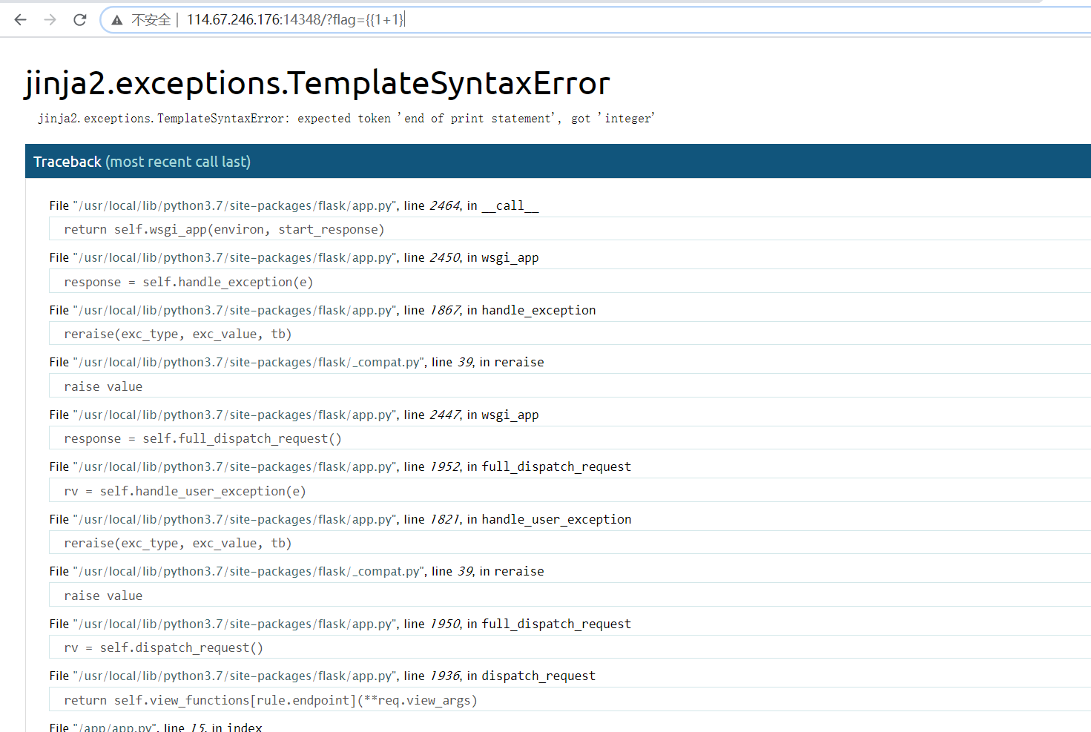This screenshot has height=732, width=1091.
Task: Click the error message 'expected token' line
Action: 346,119
